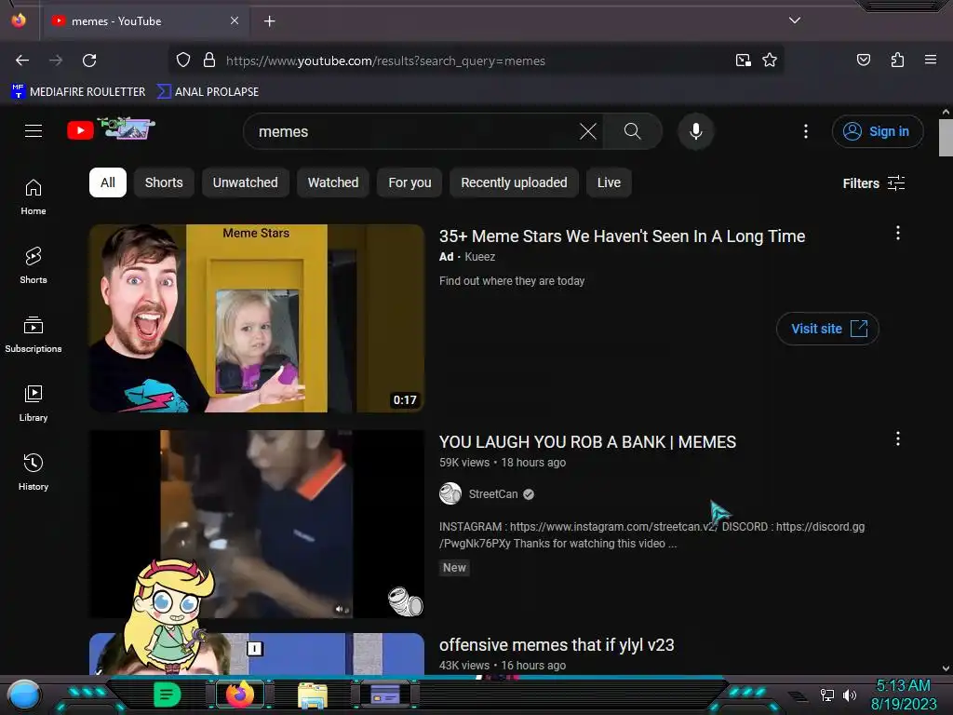Open the YouTube hamburger guide menu

tap(34, 130)
